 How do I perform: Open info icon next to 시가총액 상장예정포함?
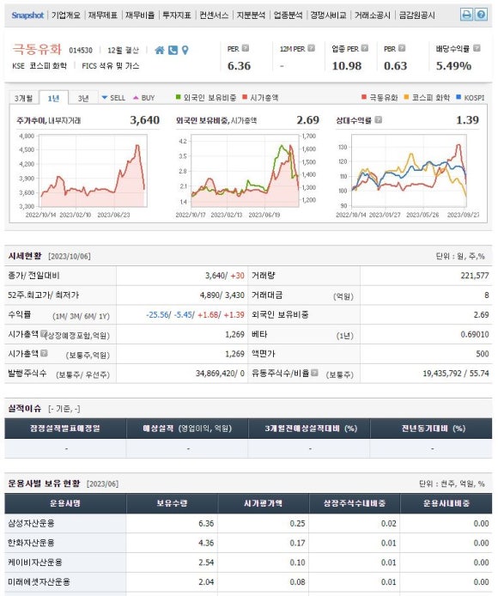pyautogui.click(x=44, y=333)
